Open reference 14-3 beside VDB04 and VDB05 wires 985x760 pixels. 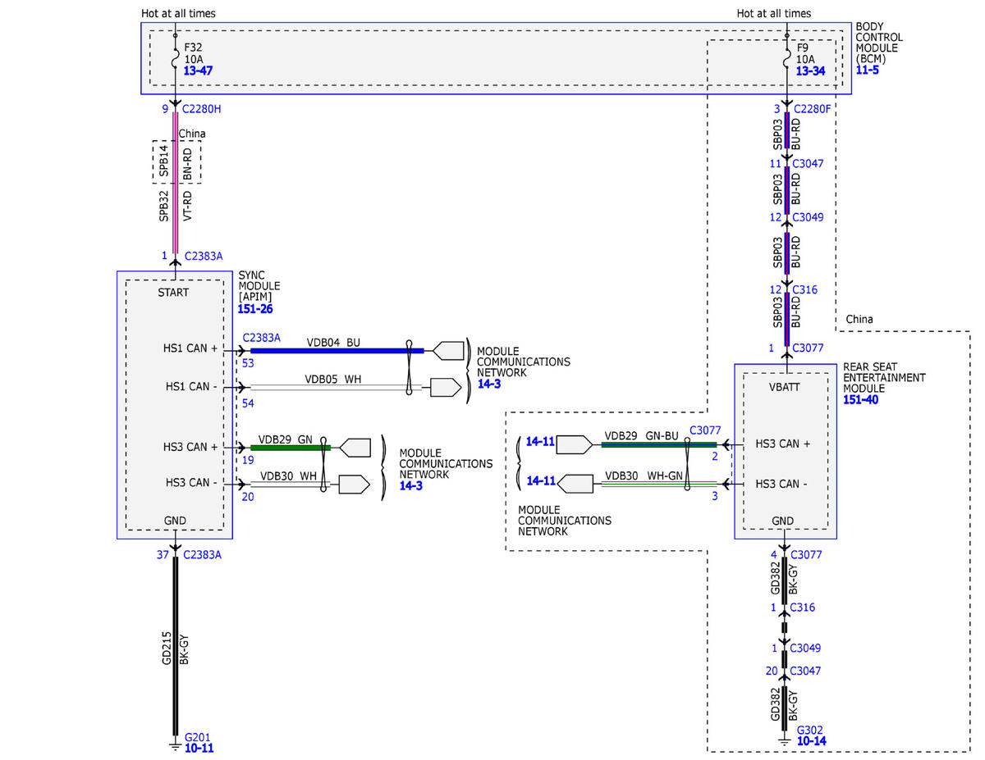[x=491, y=384]
